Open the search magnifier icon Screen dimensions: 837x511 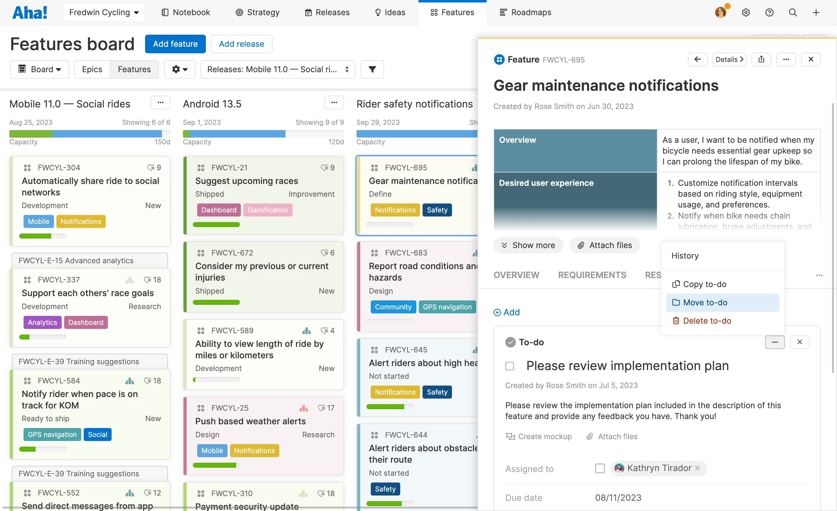coord(792,13)
